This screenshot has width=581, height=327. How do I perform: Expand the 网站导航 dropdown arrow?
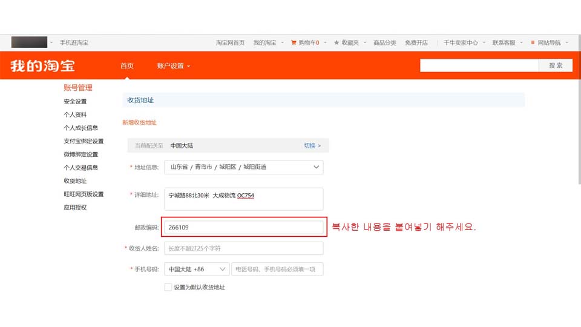coord(567,42)
